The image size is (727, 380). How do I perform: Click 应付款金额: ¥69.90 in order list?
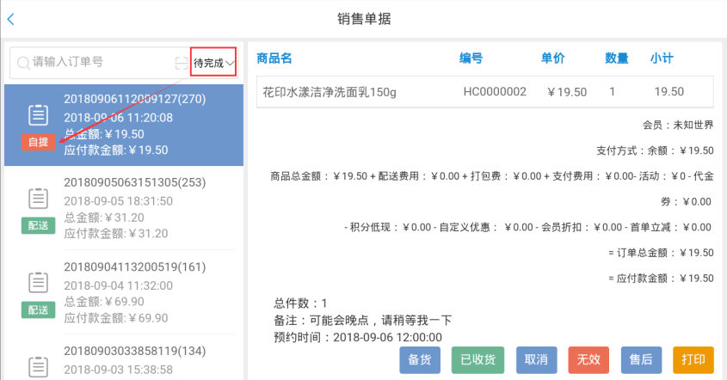[x=116, y=318]
